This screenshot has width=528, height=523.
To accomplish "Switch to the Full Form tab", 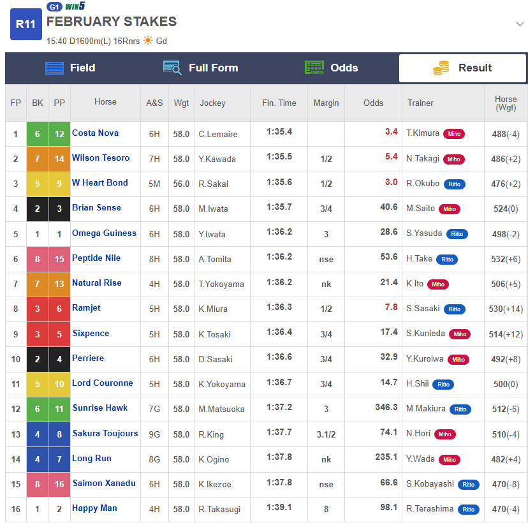I will (x=201, y=68).
